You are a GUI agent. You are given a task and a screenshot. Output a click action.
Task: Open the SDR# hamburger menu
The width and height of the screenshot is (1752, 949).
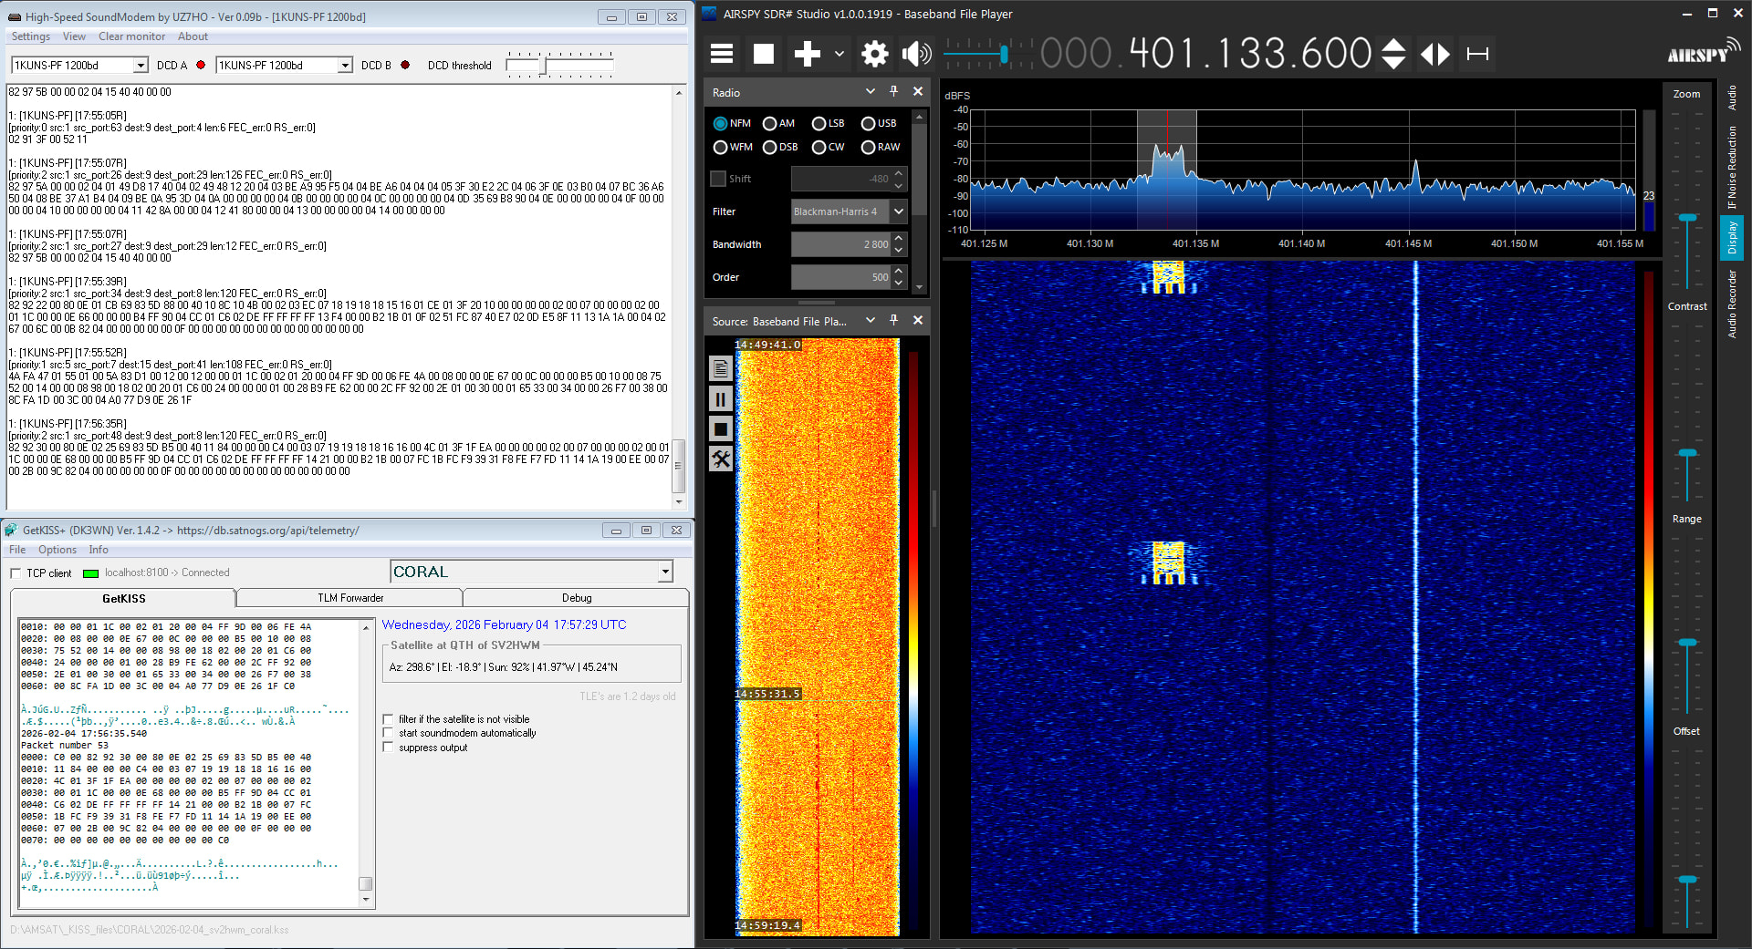pos(722,54)
